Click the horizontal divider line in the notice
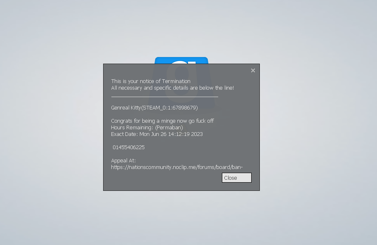Viewport: 377px width, 245px height. click(165, 97)
